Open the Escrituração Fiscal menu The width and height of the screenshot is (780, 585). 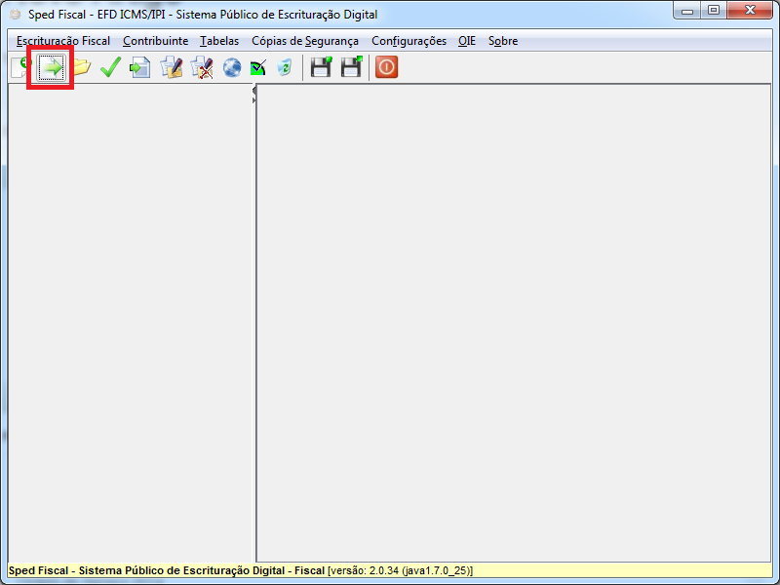(x=63, y=41)
